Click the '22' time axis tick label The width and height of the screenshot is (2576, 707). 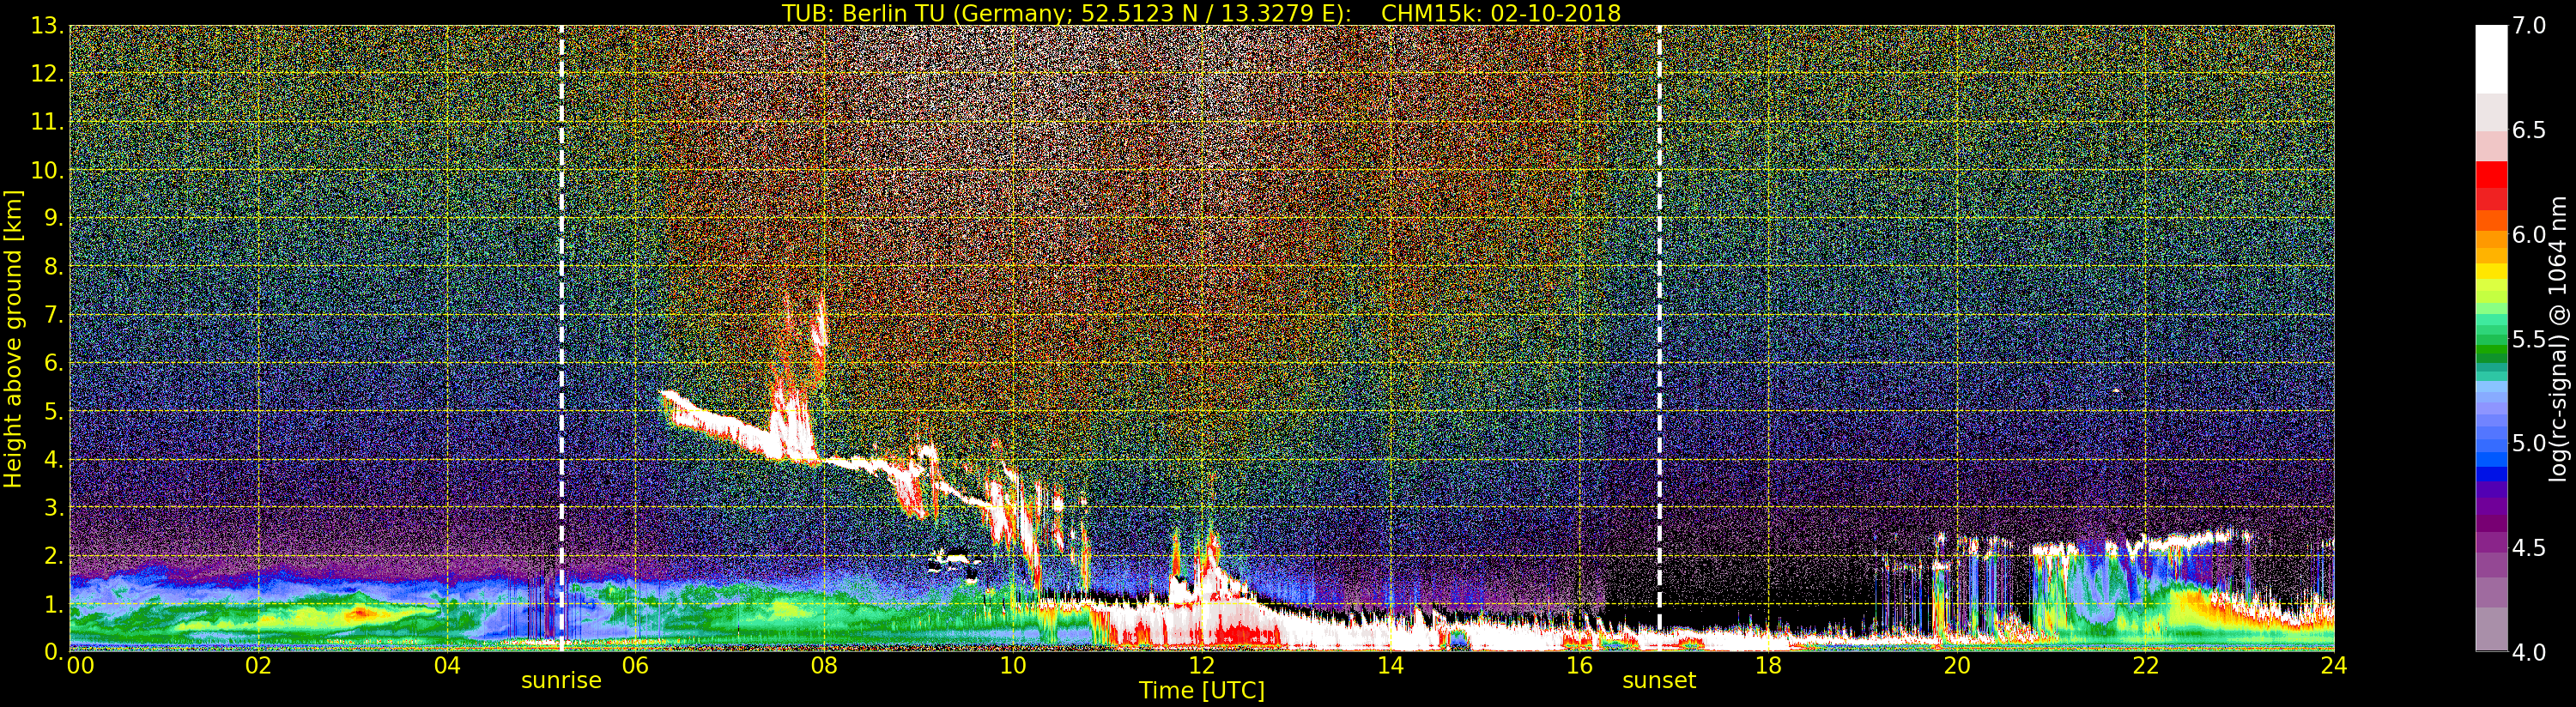[x=2146, y=665]
